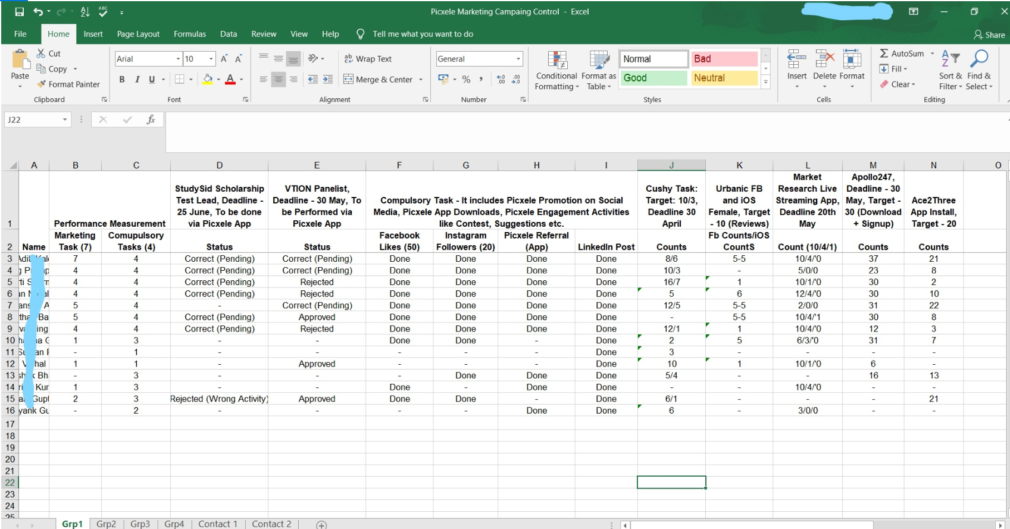This screenshot has height=529, width=1010.
Task: Open the font size dropdown
Action: click(211, 58)
